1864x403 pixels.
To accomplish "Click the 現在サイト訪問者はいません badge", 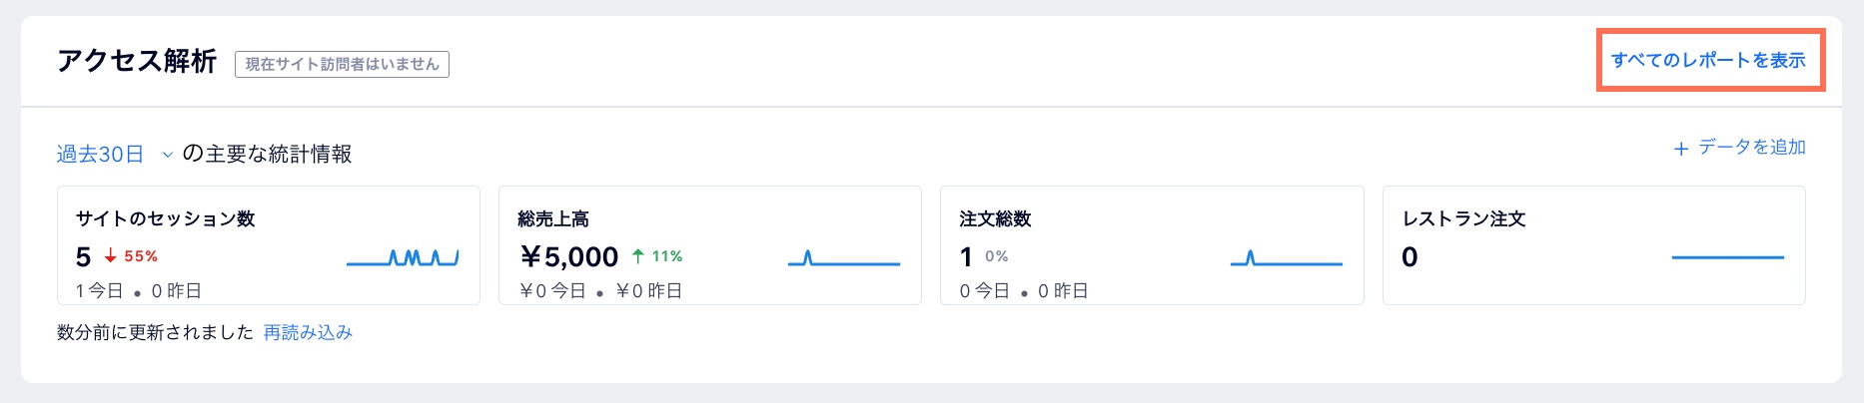I will click(x=342, y=64).
